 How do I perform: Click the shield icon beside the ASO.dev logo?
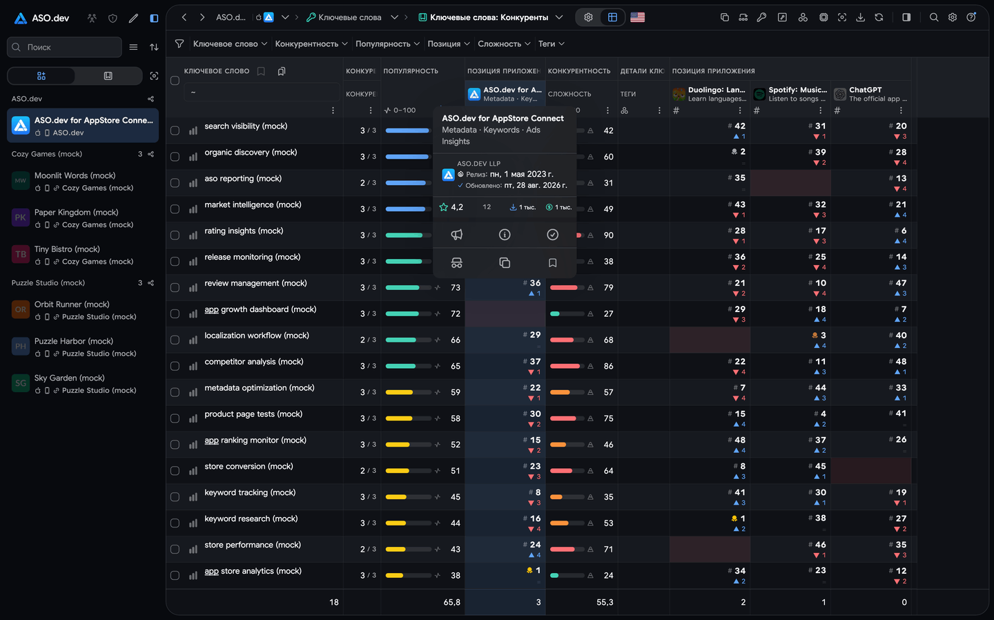coord(113,19)
